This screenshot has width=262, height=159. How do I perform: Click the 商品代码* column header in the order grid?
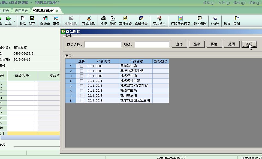pyautogui.click(x=22, y=76)
